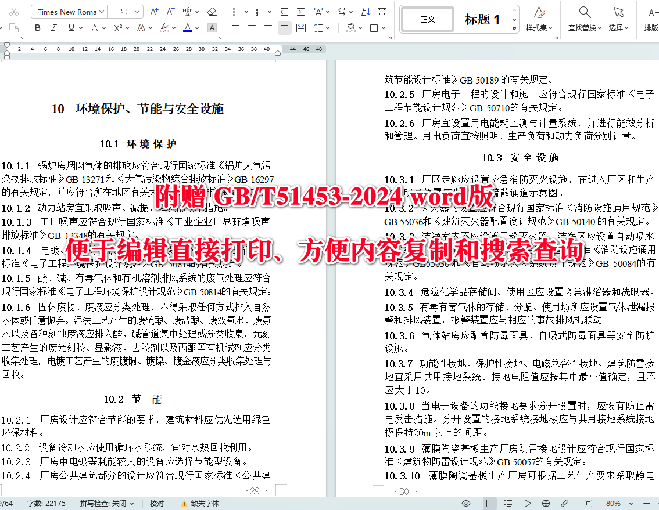Select the Bold formatting icon
Image resolution: width=659 pixels, height=510 pixels.
tap(37, 27)
